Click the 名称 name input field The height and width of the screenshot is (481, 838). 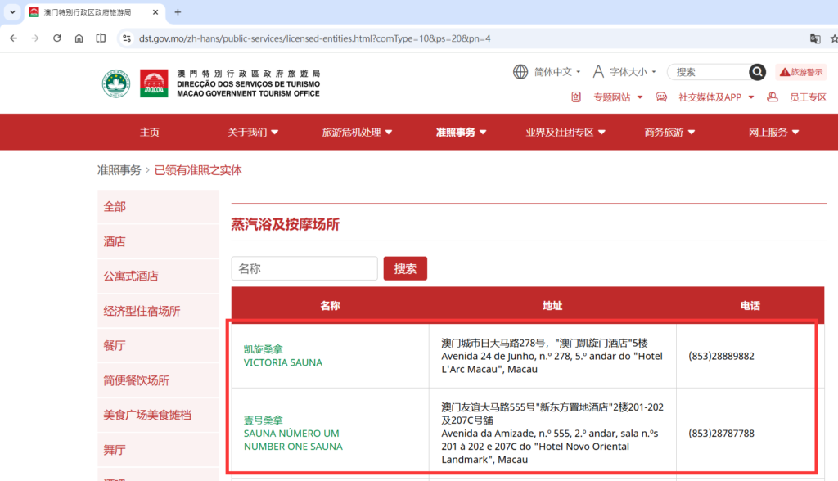point(304,268)
